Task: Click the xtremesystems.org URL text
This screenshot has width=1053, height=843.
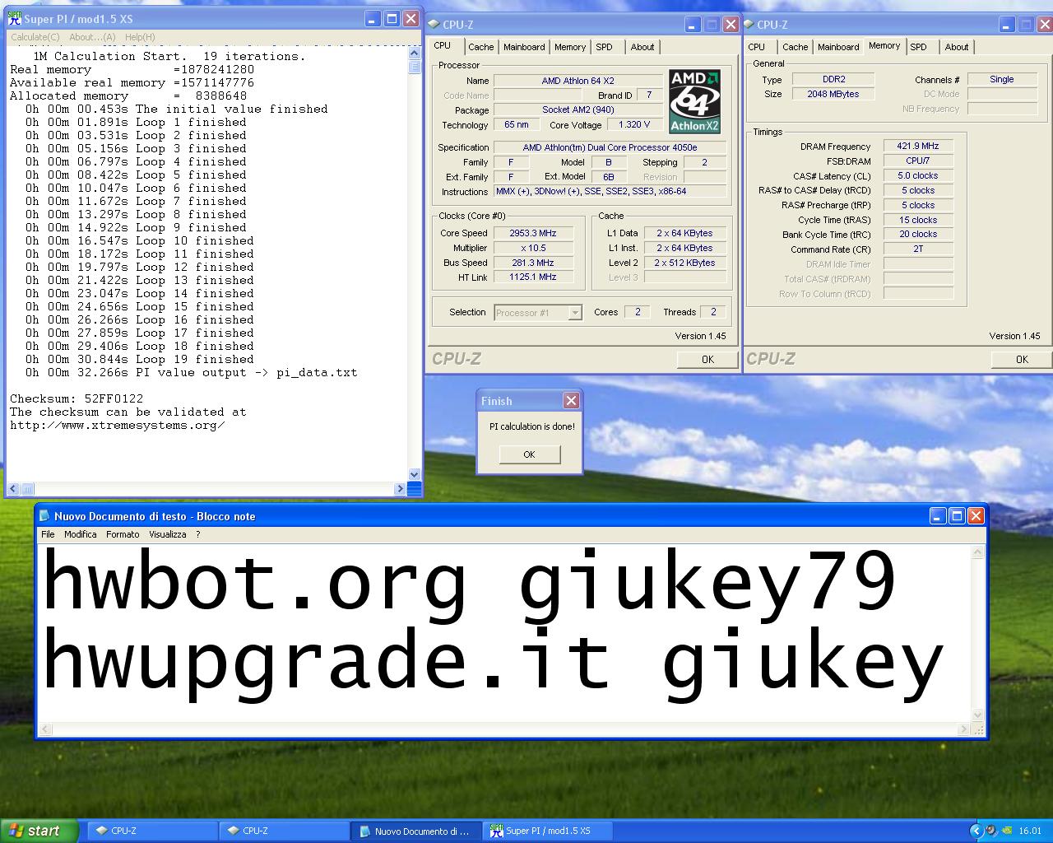Action: coord(117,426)
